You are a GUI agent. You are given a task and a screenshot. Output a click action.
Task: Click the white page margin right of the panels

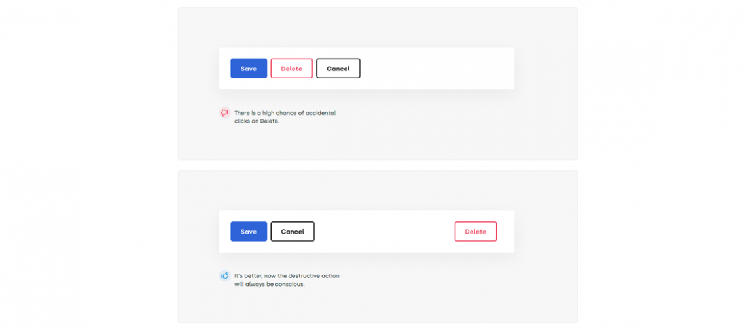pyautogui.click(x=661, y=163)
